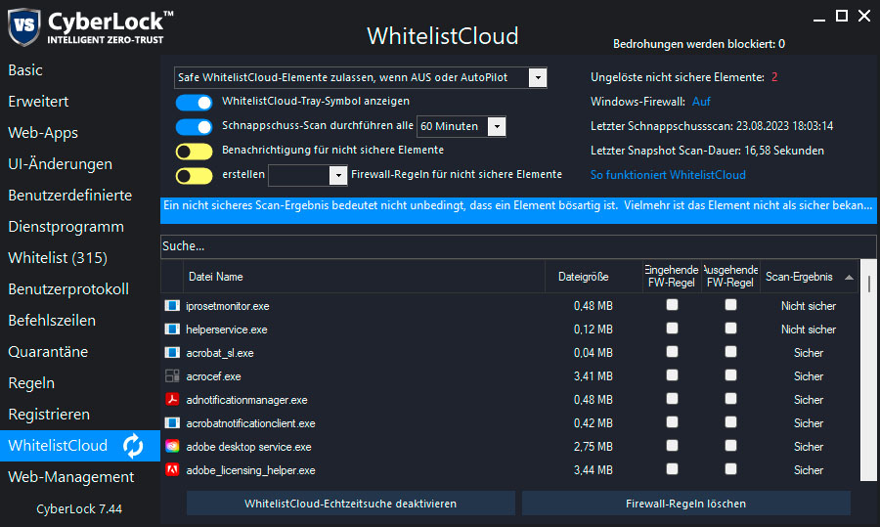Check Ausgehende FW-Regel for iprosetmonitor.exe

(x=730, y=305)
